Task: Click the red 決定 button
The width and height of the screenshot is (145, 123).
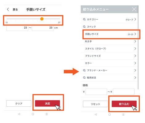Action: pos(47,103)
